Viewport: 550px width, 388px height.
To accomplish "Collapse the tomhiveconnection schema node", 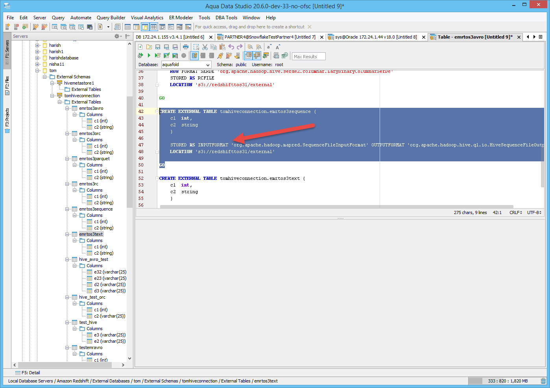I will point(52,96).
